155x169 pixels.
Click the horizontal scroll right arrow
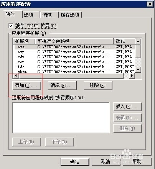point(132,76)
